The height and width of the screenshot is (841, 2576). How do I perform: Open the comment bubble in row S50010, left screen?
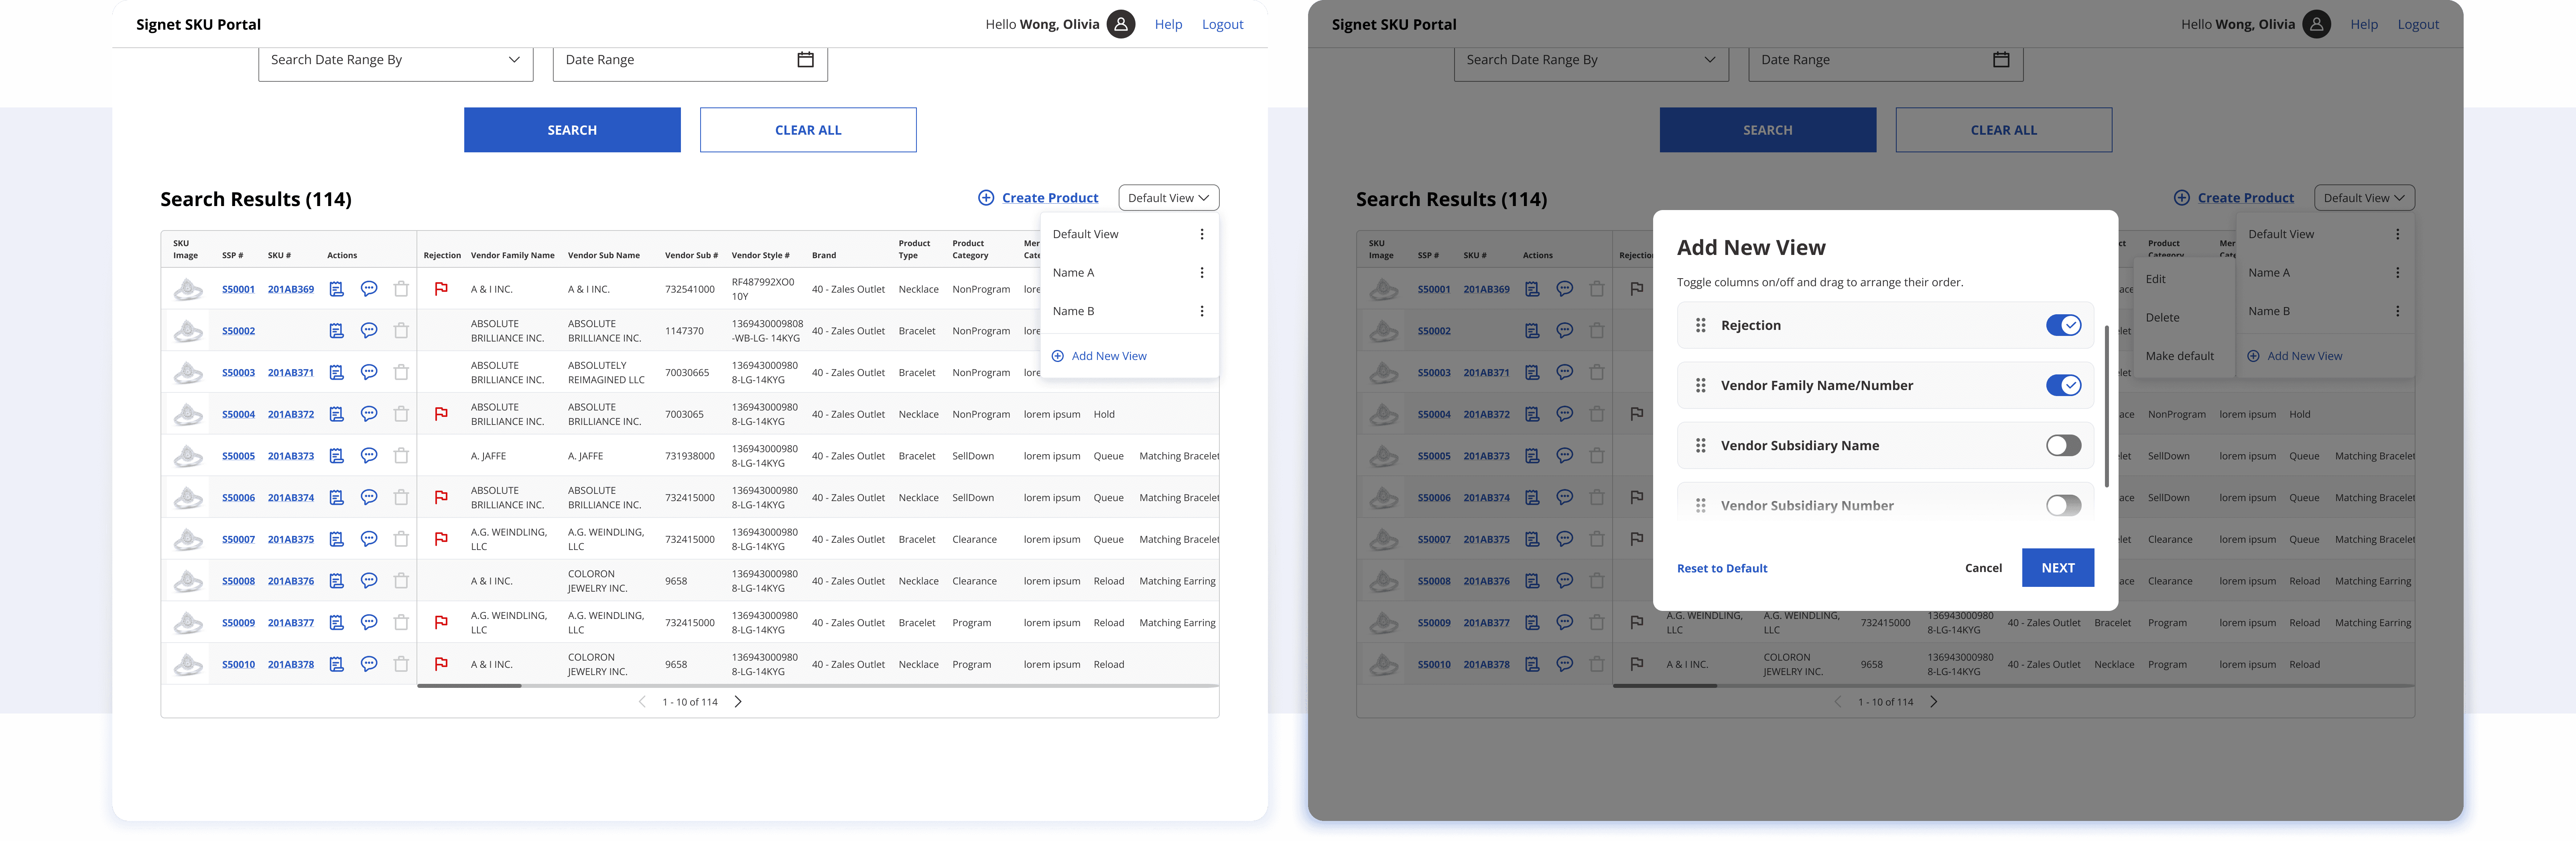pos(369,664)
